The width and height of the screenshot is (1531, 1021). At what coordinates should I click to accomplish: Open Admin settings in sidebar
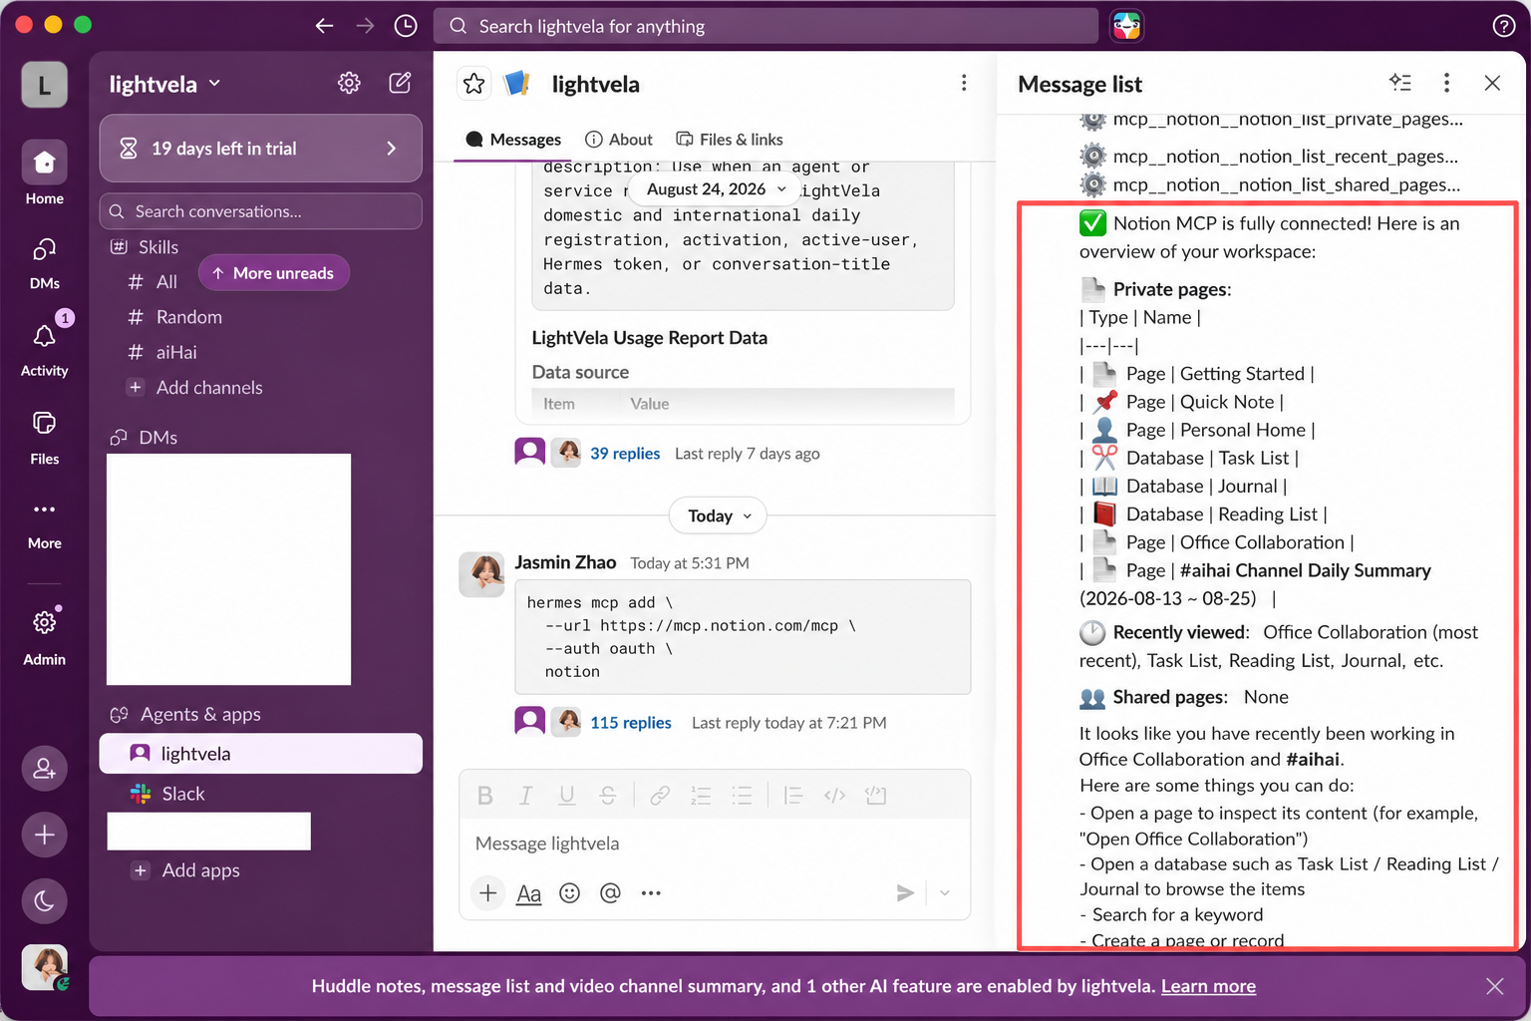45,636
